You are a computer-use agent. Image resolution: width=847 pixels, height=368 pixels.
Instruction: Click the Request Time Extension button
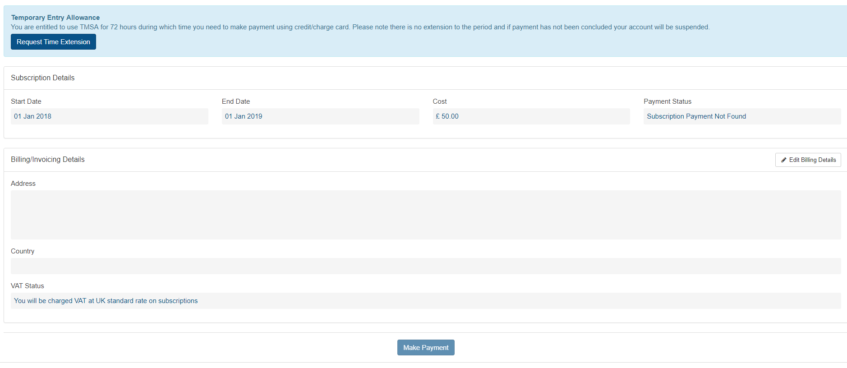53,42
